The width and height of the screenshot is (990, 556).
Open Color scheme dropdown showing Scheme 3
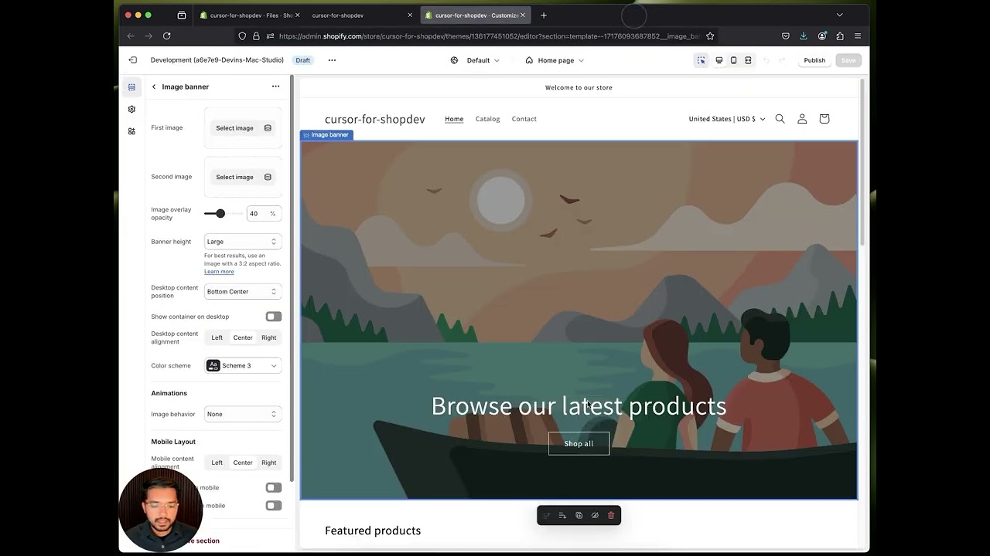click(243, 365)
